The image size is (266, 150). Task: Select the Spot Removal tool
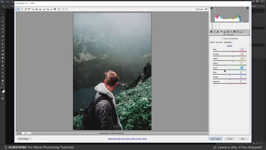tap(44, 9)
